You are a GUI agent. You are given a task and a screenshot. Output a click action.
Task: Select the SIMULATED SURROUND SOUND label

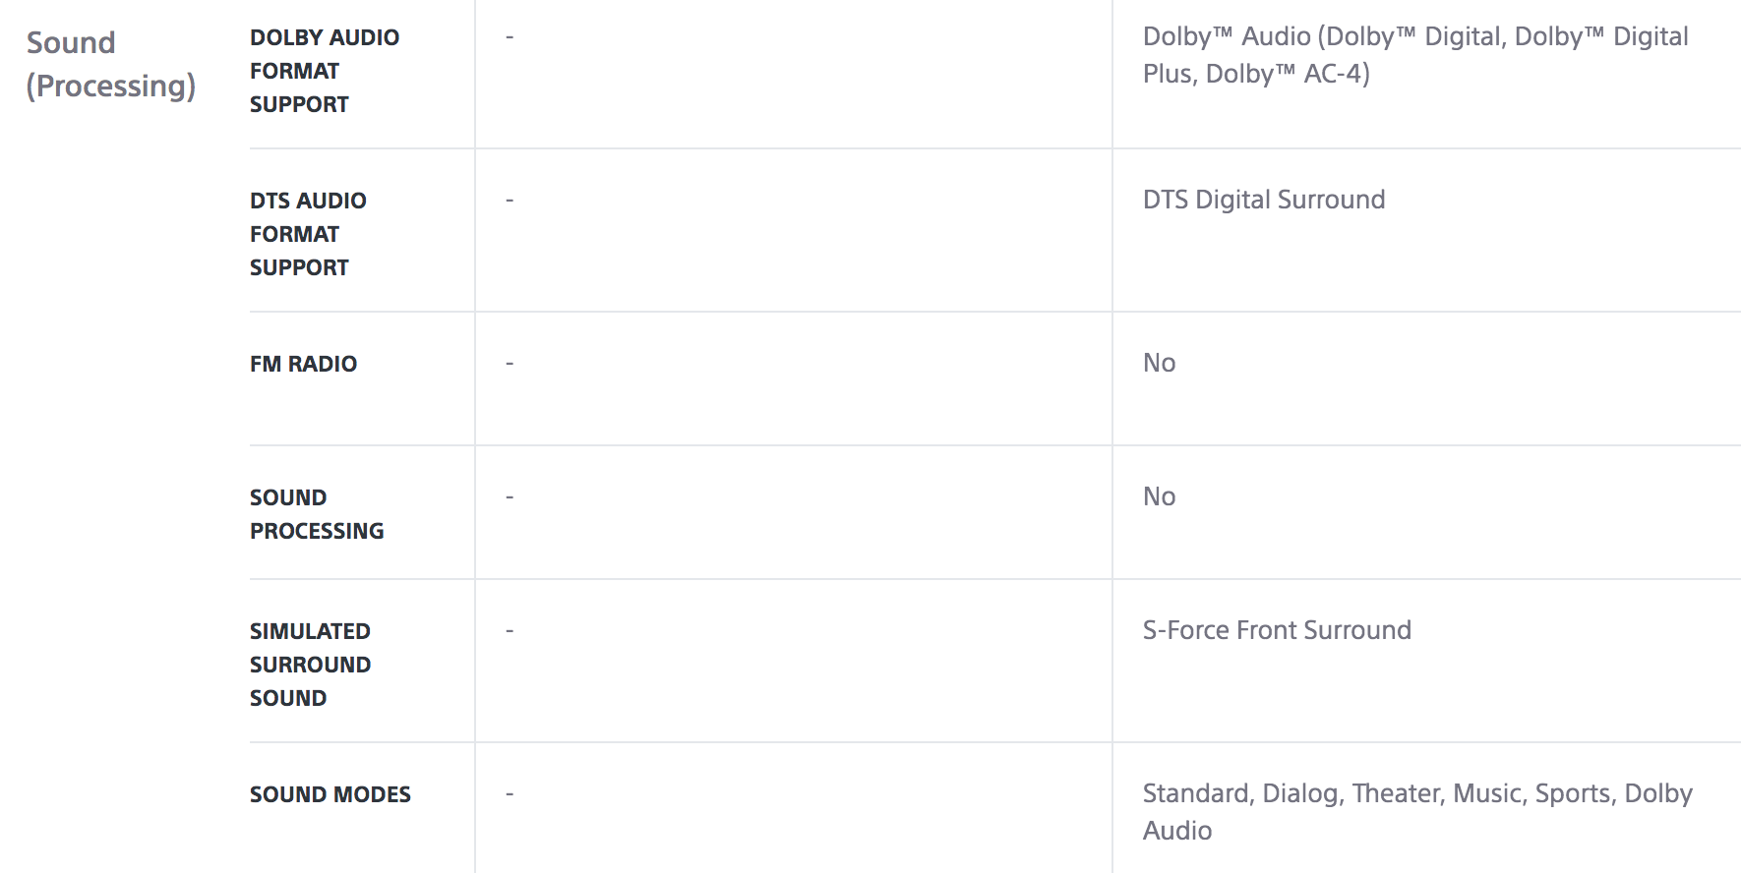coord(310,665)
